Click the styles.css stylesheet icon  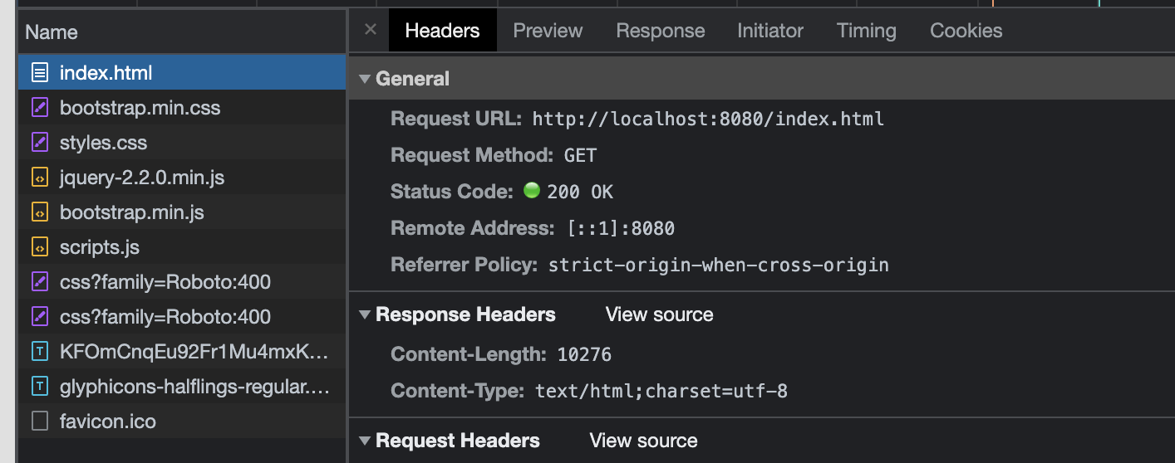point(40,143)
